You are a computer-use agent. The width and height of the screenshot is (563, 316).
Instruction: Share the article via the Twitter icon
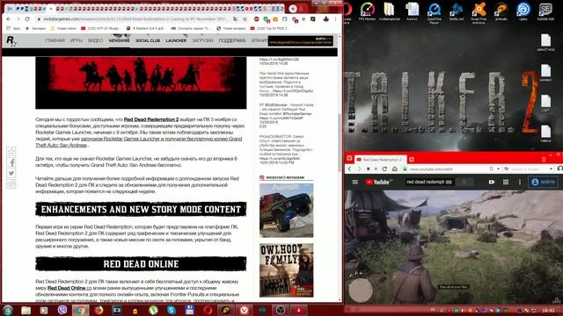click(11, 174)
